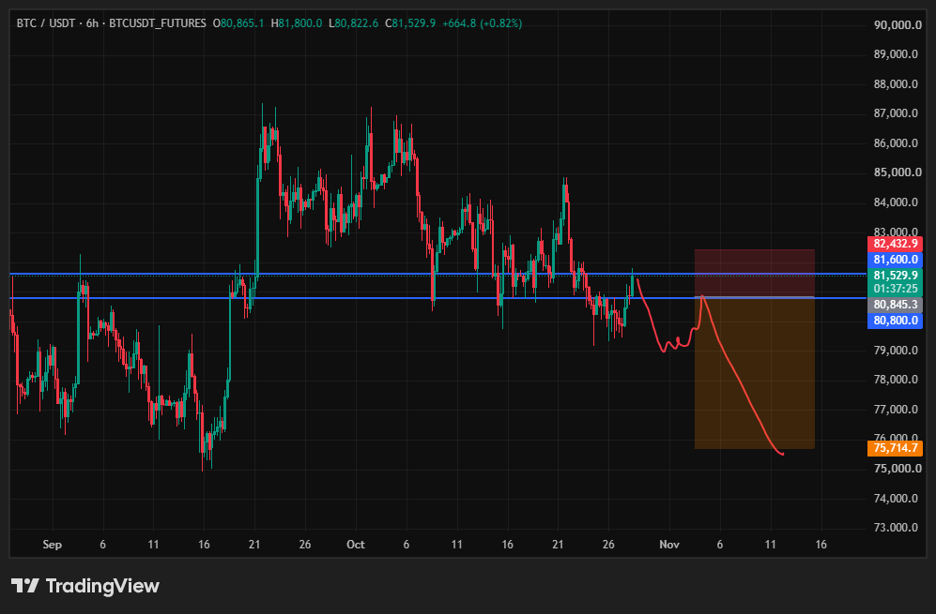The image size is (936, 614).
Task: Click the high value H81,800.0
Action: [297, 23]
